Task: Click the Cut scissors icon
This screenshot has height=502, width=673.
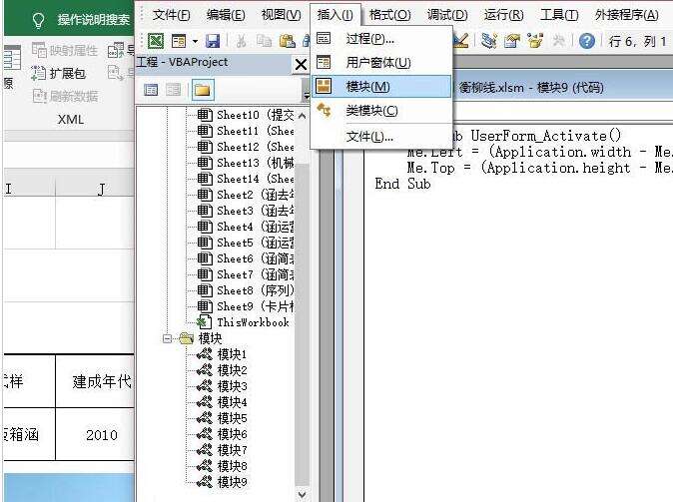Action: tap(241, 41)
